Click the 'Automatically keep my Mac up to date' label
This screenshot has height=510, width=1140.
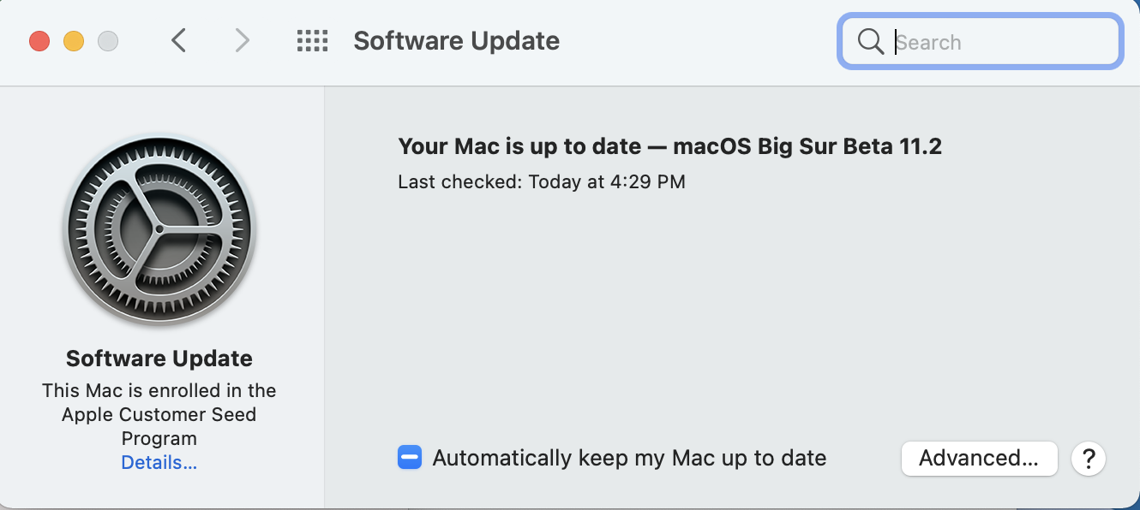click(629, 458)
